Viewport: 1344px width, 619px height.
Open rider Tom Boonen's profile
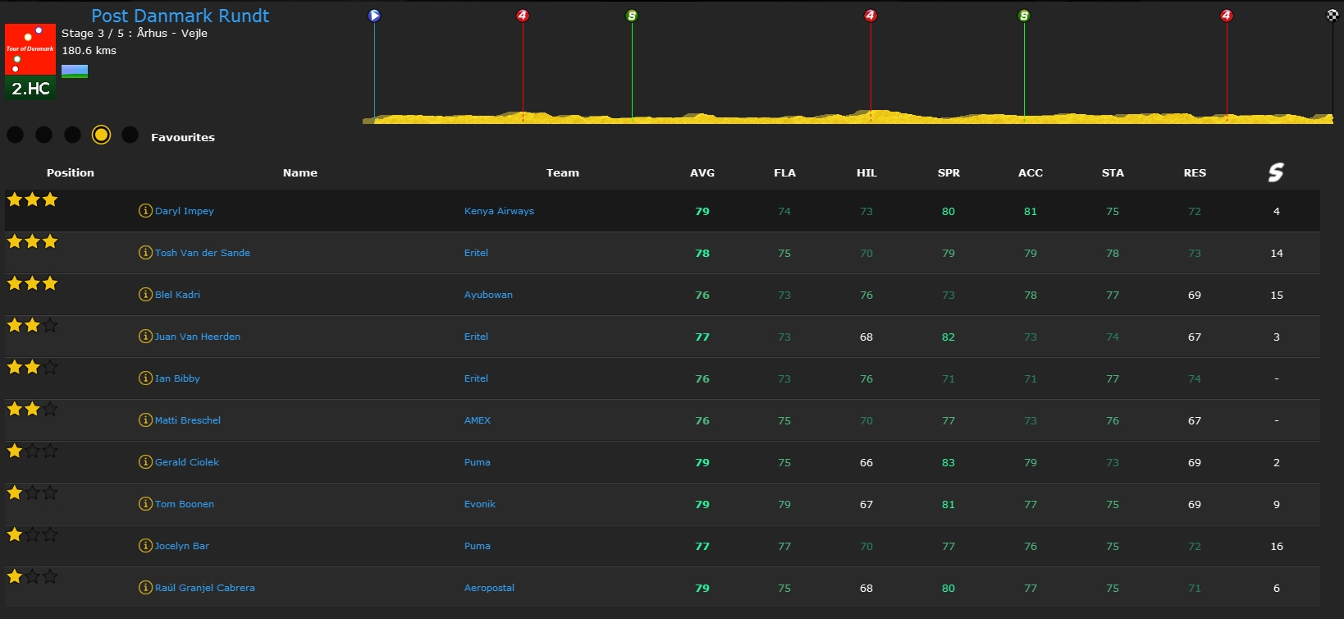pyautogui.click(x=185, y=504)
